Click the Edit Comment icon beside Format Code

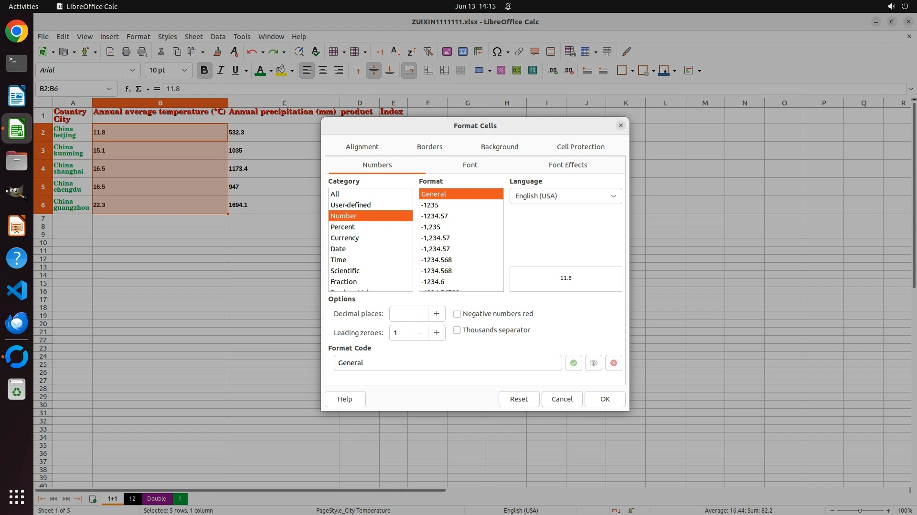tap(593, 363)
